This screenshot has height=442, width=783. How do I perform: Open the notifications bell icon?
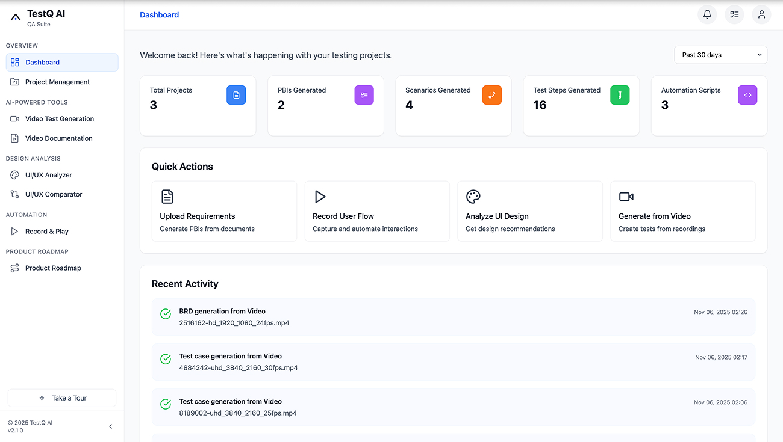point(707,14)
